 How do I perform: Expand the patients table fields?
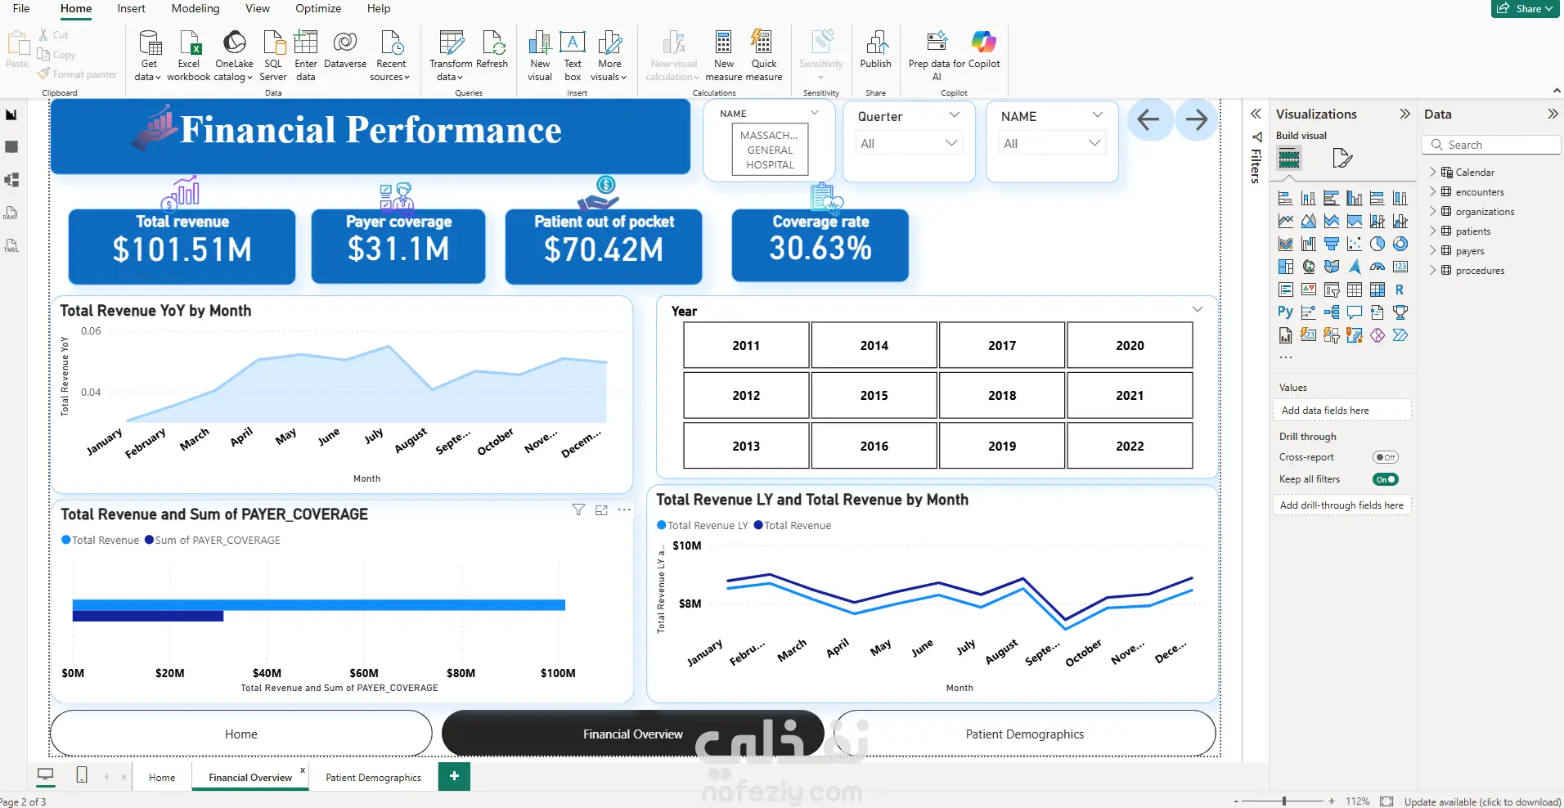[x=1432, y=231]
